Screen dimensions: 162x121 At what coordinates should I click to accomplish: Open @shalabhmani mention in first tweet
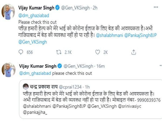[107, 35]
